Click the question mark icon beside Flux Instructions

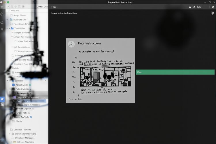pyautogui.click(x=71, y=44)
